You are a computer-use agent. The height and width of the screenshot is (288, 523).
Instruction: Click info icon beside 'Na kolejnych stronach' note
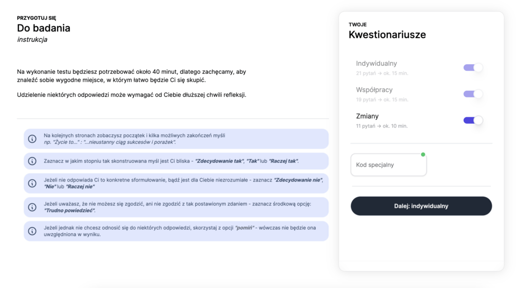32,139
